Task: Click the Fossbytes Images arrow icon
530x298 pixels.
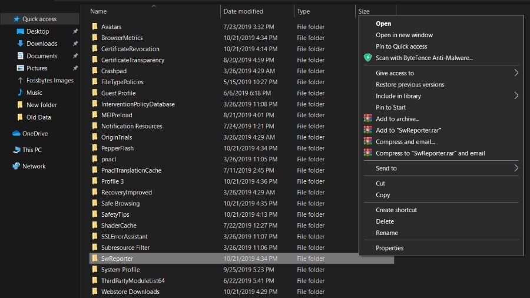Action: 20,80
